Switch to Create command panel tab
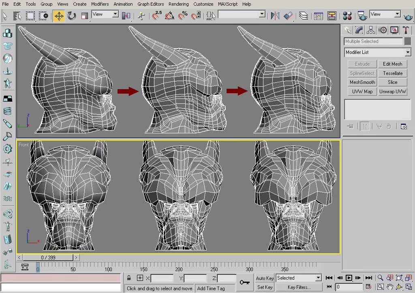Screen dimensions: 415x293 tap(347, 30)
